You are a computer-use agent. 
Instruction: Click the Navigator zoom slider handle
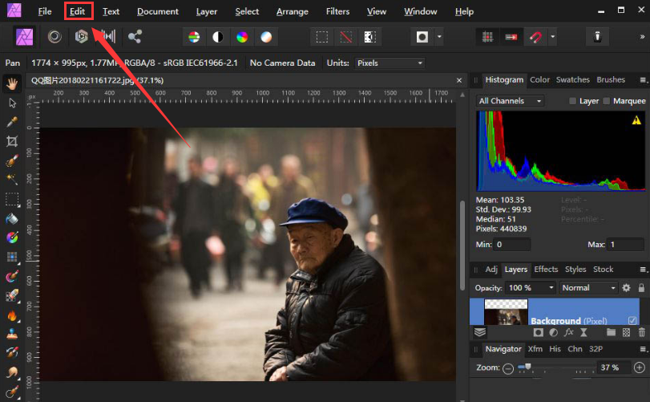pyautogui.click(x=527, y=367)
